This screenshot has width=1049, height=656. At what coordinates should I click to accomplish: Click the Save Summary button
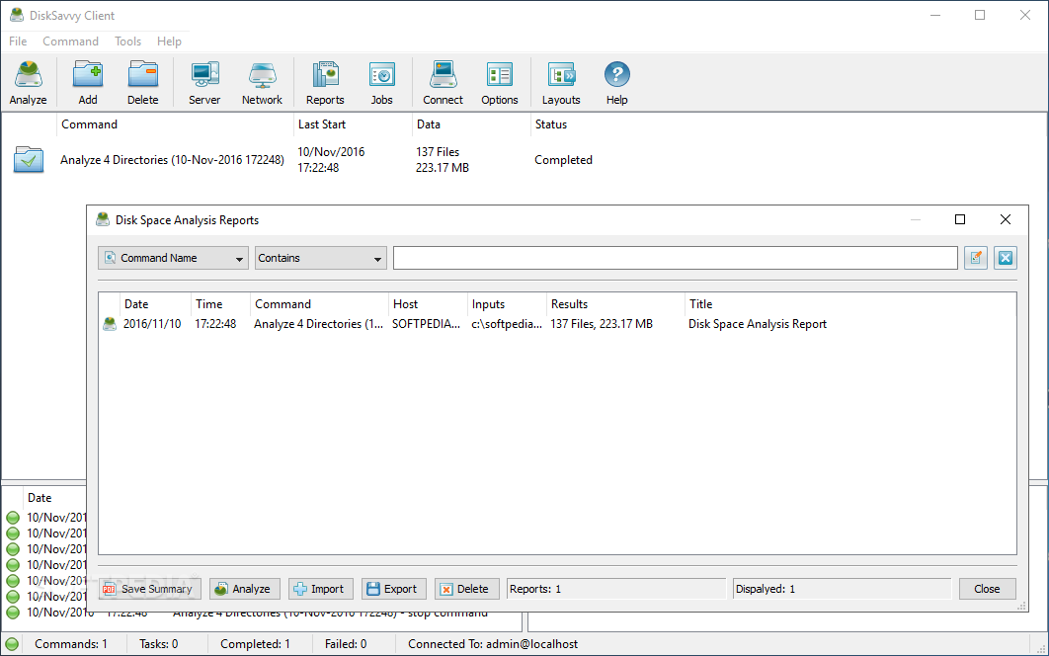[x=150, y=589]
